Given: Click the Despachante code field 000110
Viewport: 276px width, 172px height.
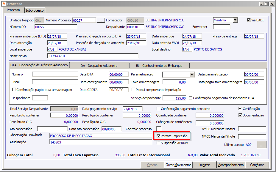Looking at the screenshot, I should [x=135, y=27].
